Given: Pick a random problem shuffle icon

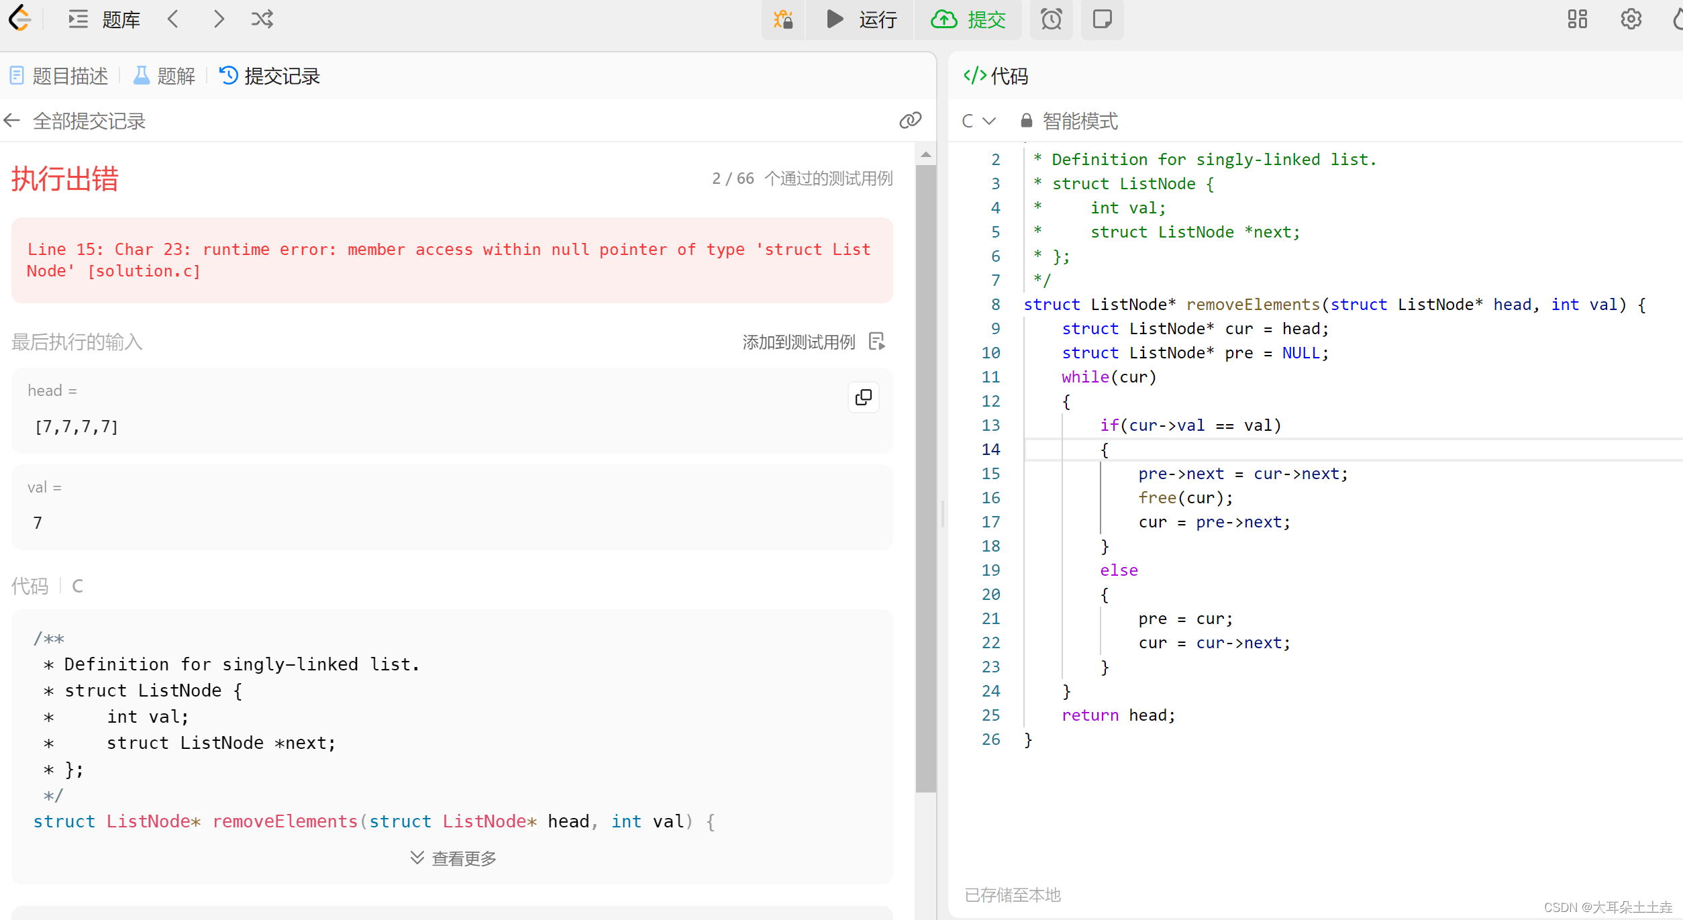Looking at the screenshot, I should tap(262, 19).
